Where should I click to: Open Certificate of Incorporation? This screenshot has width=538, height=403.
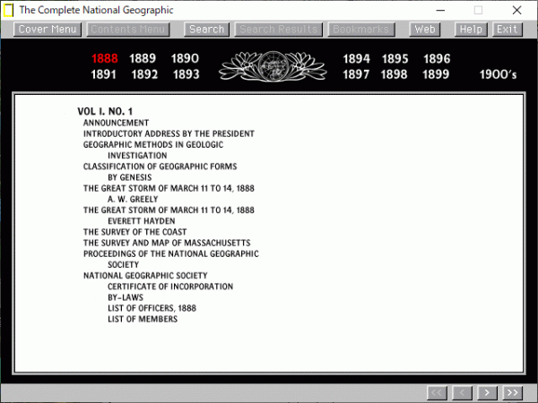click(x=170, y=287)
